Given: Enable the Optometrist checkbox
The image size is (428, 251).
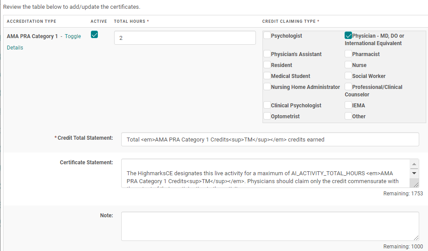Looking at the screenshot, I should [x=267, y=116].
